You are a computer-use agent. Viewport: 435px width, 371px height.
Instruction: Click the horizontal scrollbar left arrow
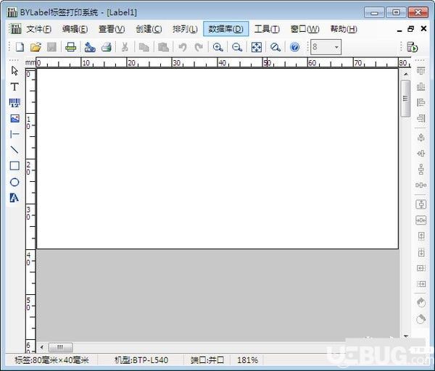click(42, 347)
